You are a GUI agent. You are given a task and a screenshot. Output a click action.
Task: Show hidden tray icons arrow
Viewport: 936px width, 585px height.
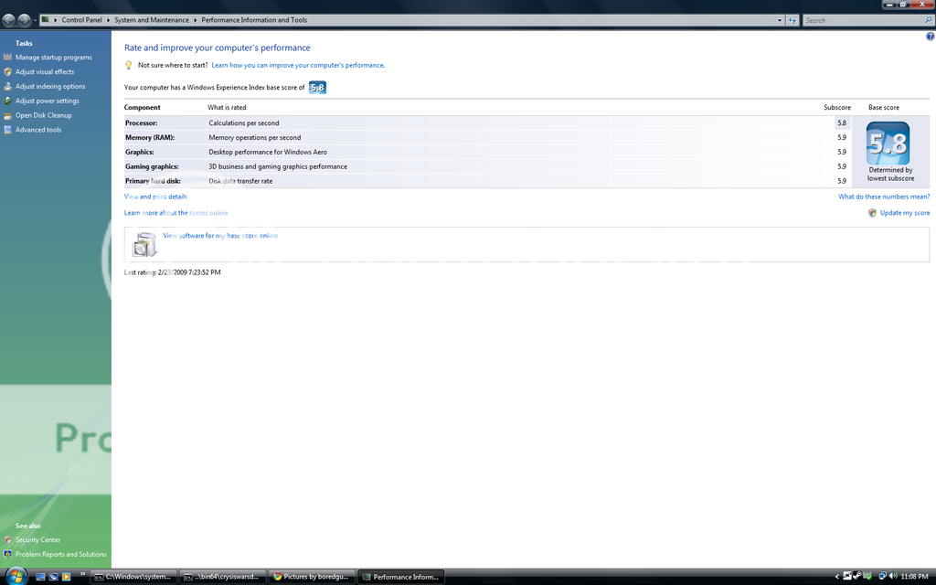coord(837,577)
